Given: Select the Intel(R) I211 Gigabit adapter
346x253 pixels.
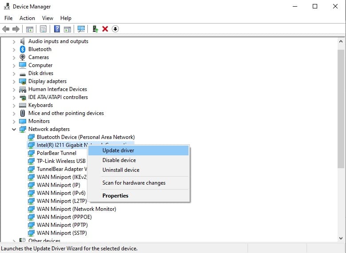Looking at the screenshot, I should [62, 145].
